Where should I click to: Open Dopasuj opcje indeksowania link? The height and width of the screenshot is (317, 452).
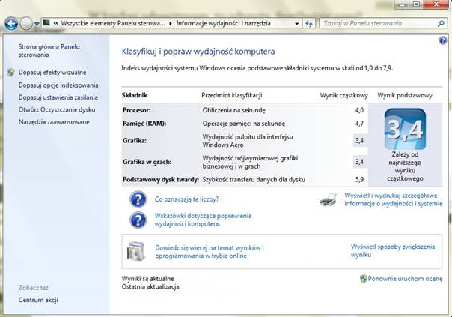tap(58, 85)
